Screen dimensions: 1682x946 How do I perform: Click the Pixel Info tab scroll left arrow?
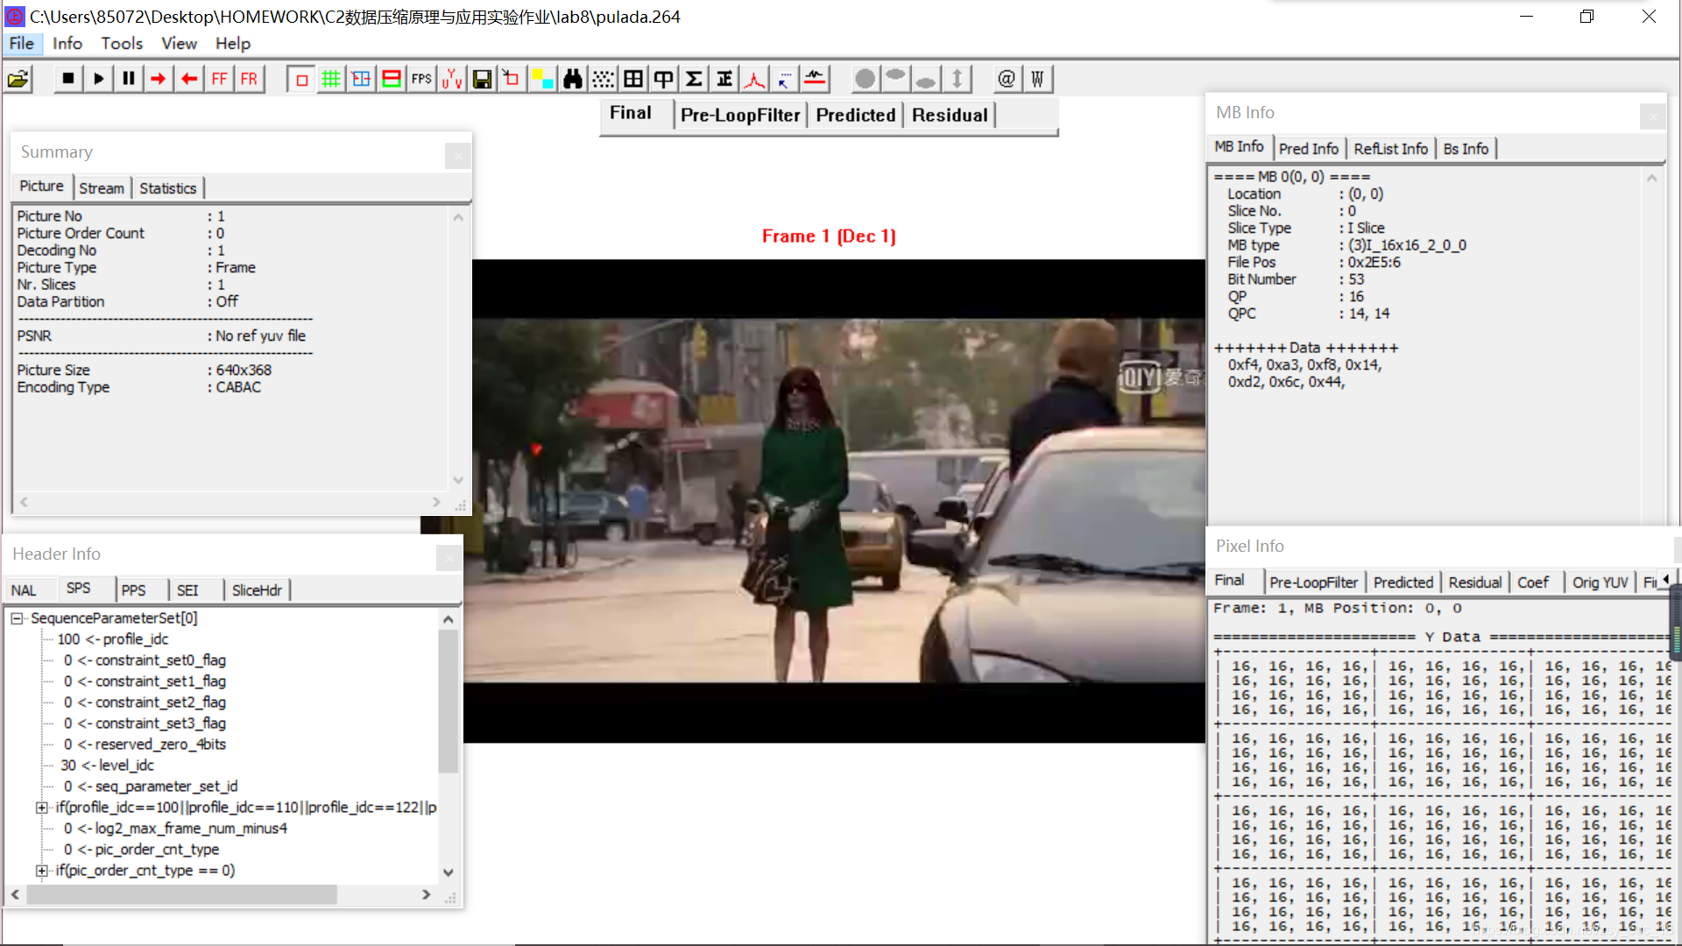1665,579
